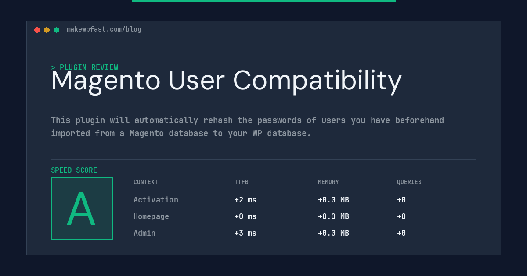Screen dimensions: 527x276
Task: Click Admin TTFB value '+3 ms'
Action: coord(245,233)
